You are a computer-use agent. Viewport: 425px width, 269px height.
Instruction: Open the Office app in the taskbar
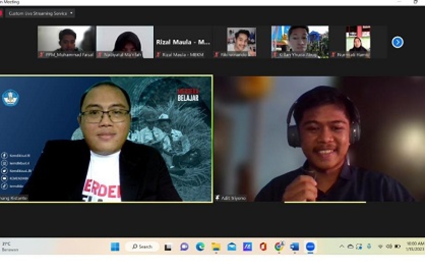pos(263,246)
